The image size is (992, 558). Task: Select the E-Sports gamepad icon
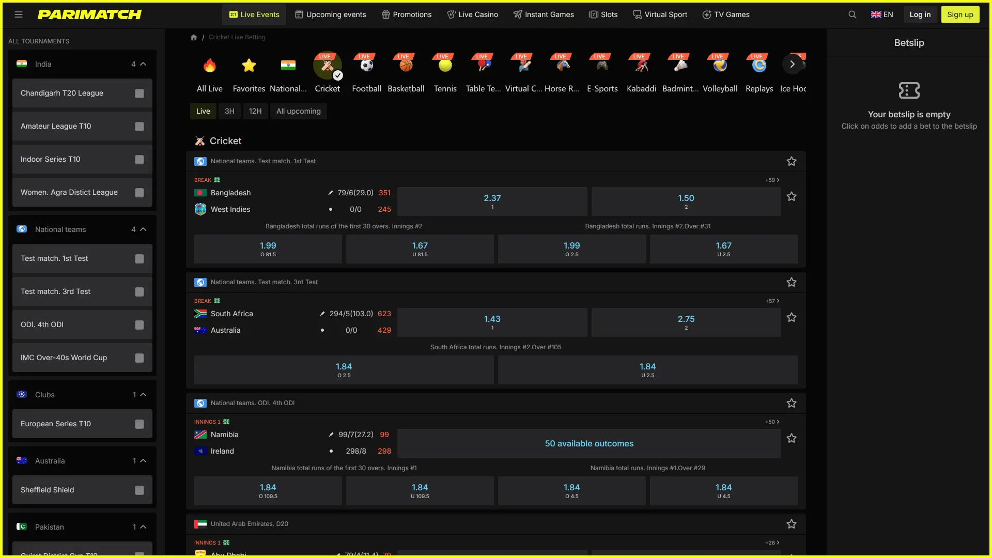602,66
